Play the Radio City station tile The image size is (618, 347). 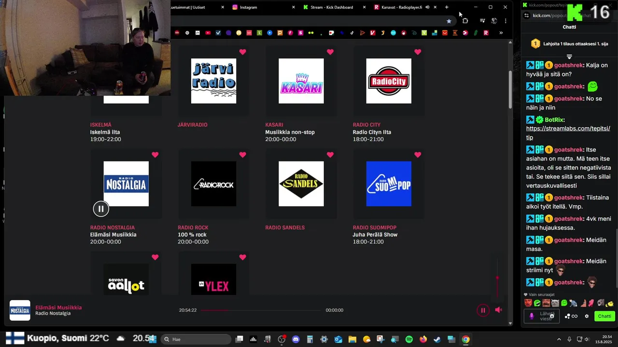tap(389, 81)
